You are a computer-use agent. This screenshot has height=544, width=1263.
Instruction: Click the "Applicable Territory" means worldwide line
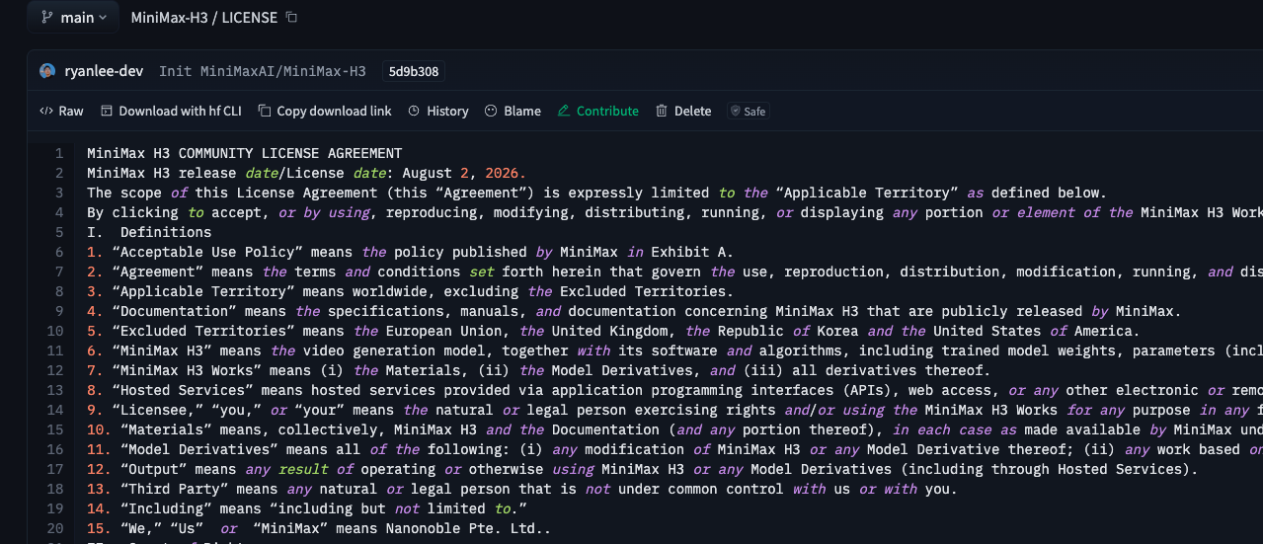pyautogui.click(x=410, y=291)
